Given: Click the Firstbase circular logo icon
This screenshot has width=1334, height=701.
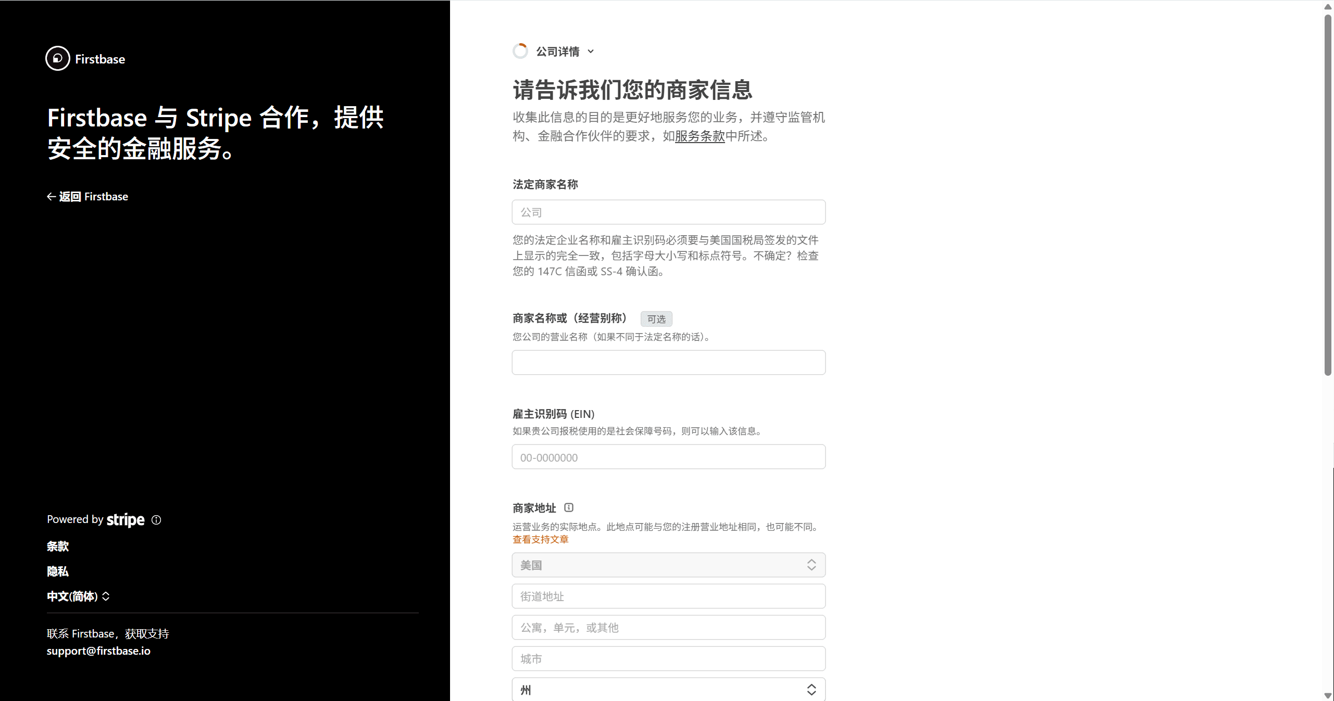Looking at the screenshot, I should point(58,58).
